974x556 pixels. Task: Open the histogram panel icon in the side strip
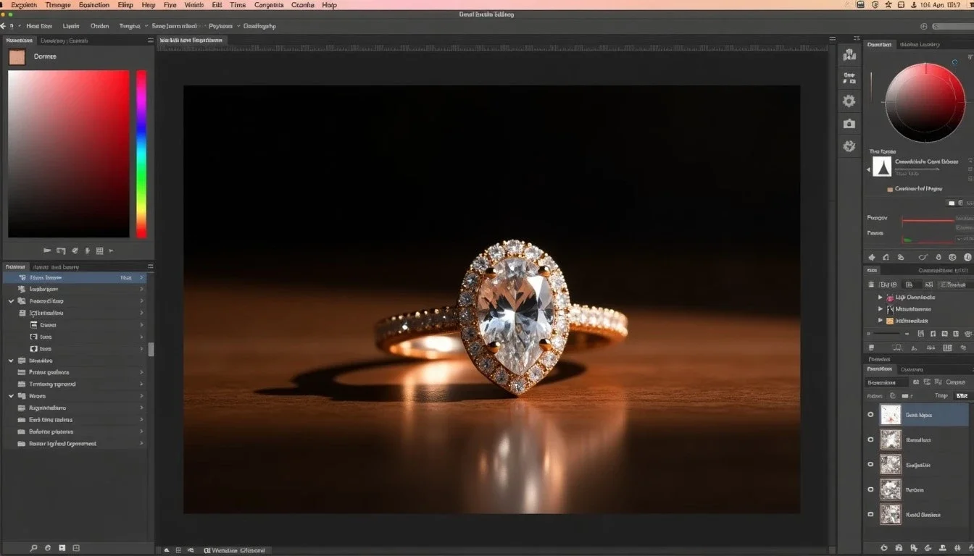pyautogui.click(x=849, y=55)
